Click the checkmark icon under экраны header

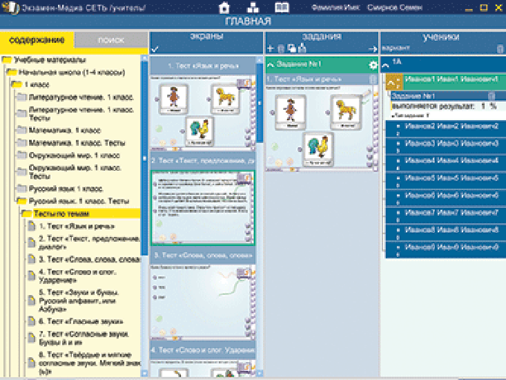click(155, 49)
